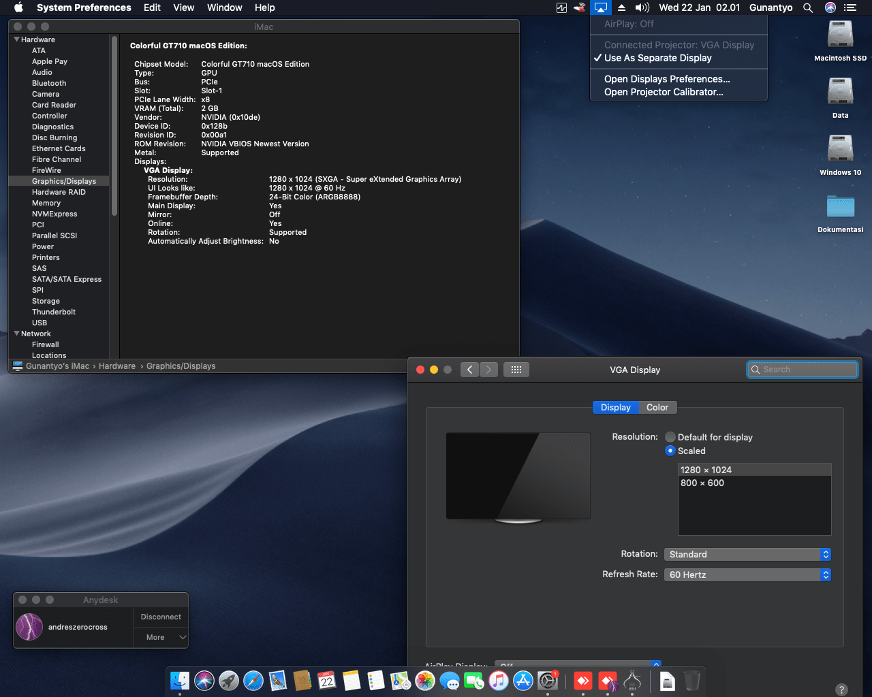Open the App Store from the Dock
Image resolution: width=872 pixels, height=697 pixels.
coord(523,681)
